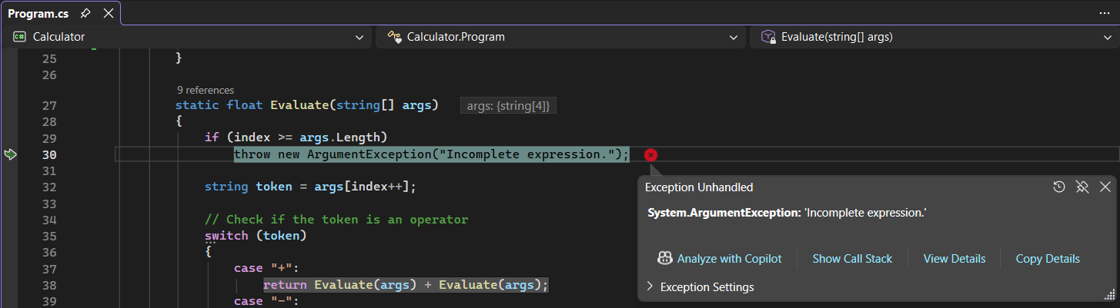This screenshot has height=308, width=1120.
Task: Click the return Evaluate(args) statement on line 38
Action: point(406,285)
